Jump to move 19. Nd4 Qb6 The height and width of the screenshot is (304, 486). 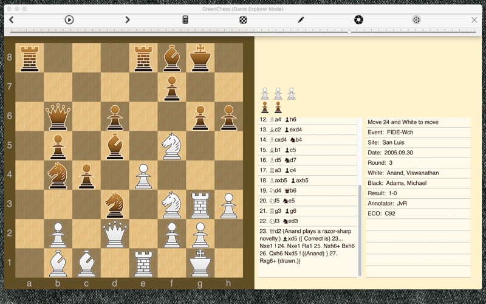click(x=307, y=191)
